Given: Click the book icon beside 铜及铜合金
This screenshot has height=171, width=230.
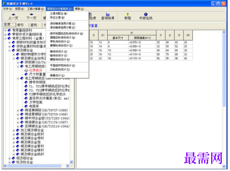Looking at the screenshot, I should (x=14, y=50).
